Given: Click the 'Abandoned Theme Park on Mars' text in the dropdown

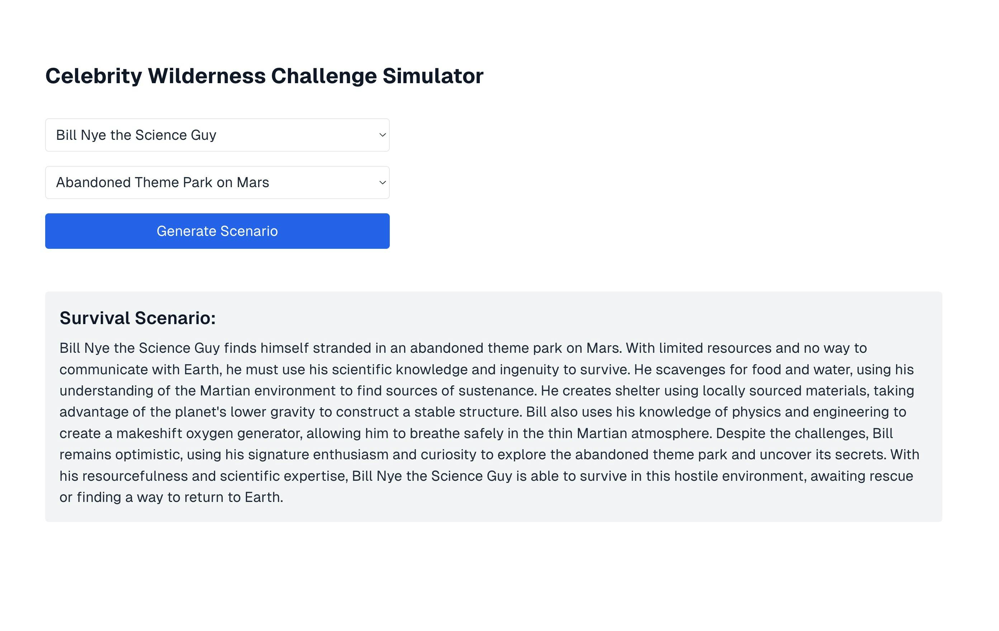Looking at the screenshot, I should tap(163, 182).
